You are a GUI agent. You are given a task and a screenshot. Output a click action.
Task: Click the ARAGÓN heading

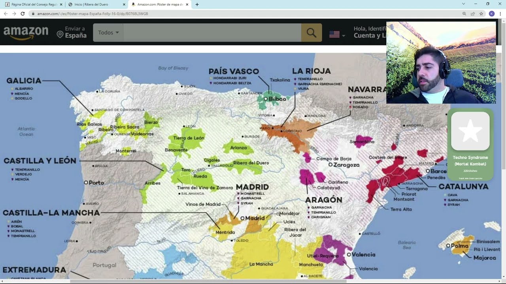click(x=324, y=200)
